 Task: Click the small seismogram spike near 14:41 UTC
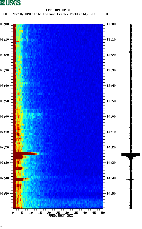pyautogui.click(x=130, y=179)
